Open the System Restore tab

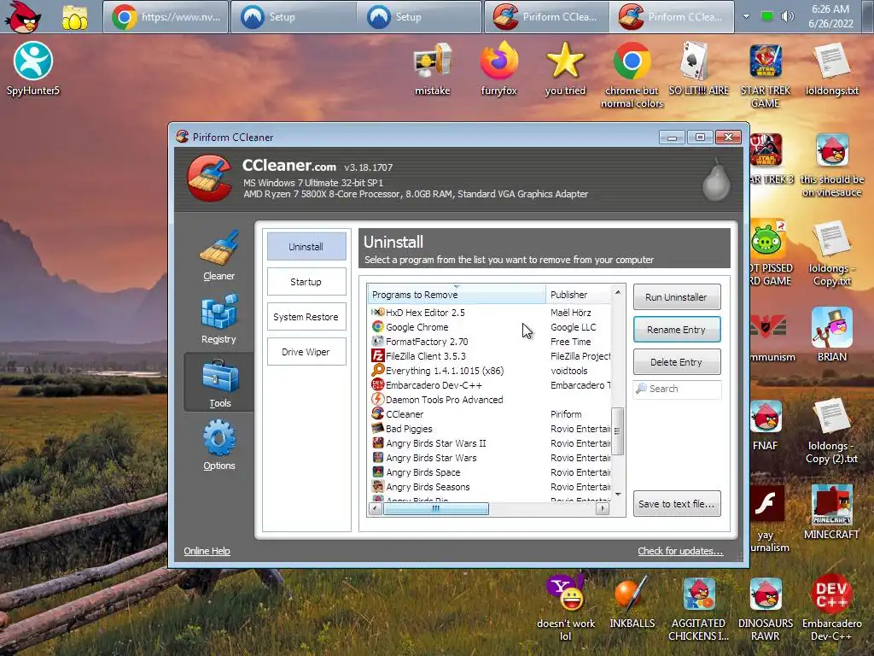tap(306, 317)
